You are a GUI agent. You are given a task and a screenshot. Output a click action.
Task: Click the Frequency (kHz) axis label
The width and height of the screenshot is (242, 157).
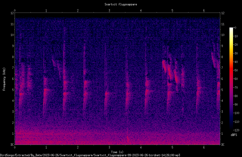[x=4, y=79]
